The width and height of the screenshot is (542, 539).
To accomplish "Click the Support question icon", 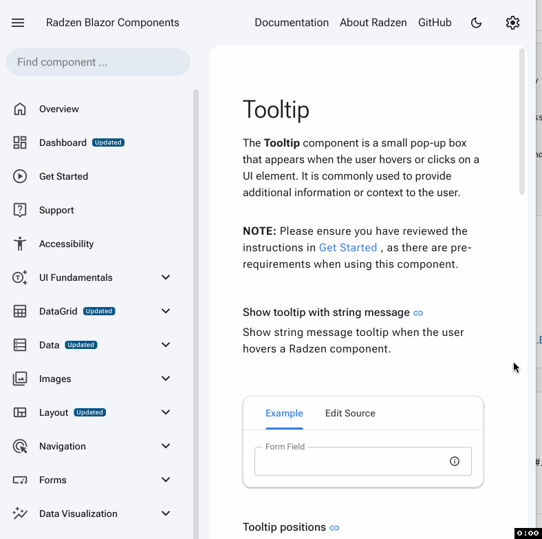I will (20, 210).
